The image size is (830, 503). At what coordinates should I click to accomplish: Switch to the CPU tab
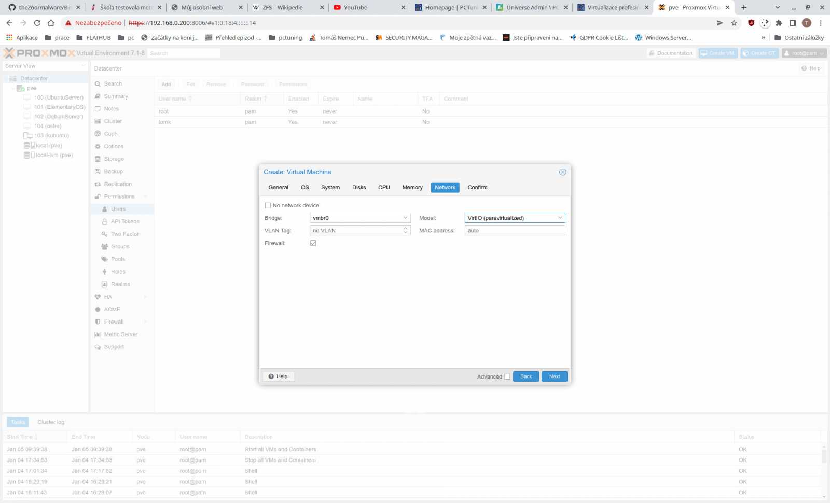point(384,188)
